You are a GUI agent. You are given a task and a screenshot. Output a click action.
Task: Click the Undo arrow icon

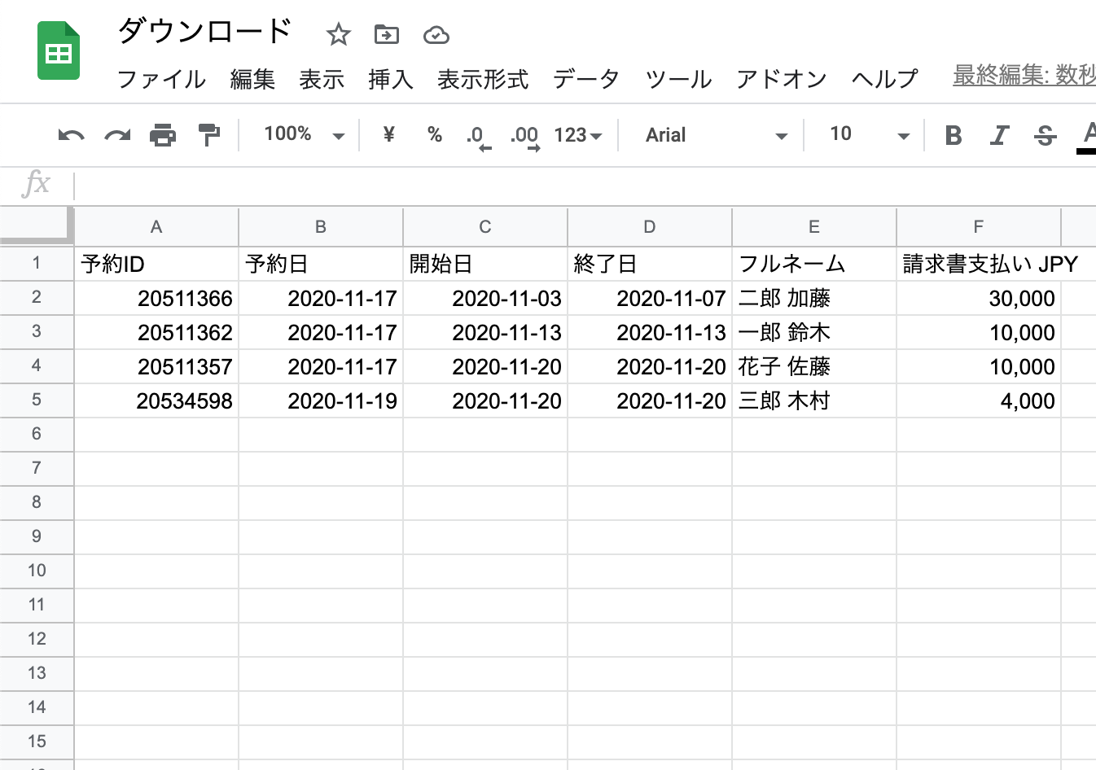pos(71,135)
